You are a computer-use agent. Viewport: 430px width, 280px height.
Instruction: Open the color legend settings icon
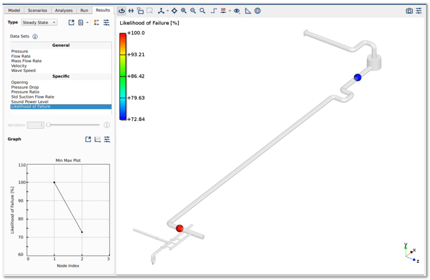click(x=97, y=23)
